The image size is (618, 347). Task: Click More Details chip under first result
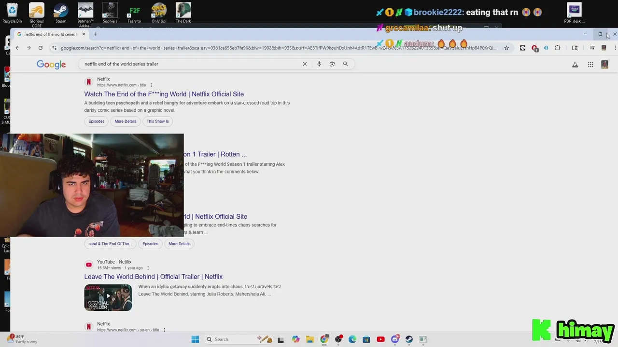126,121
